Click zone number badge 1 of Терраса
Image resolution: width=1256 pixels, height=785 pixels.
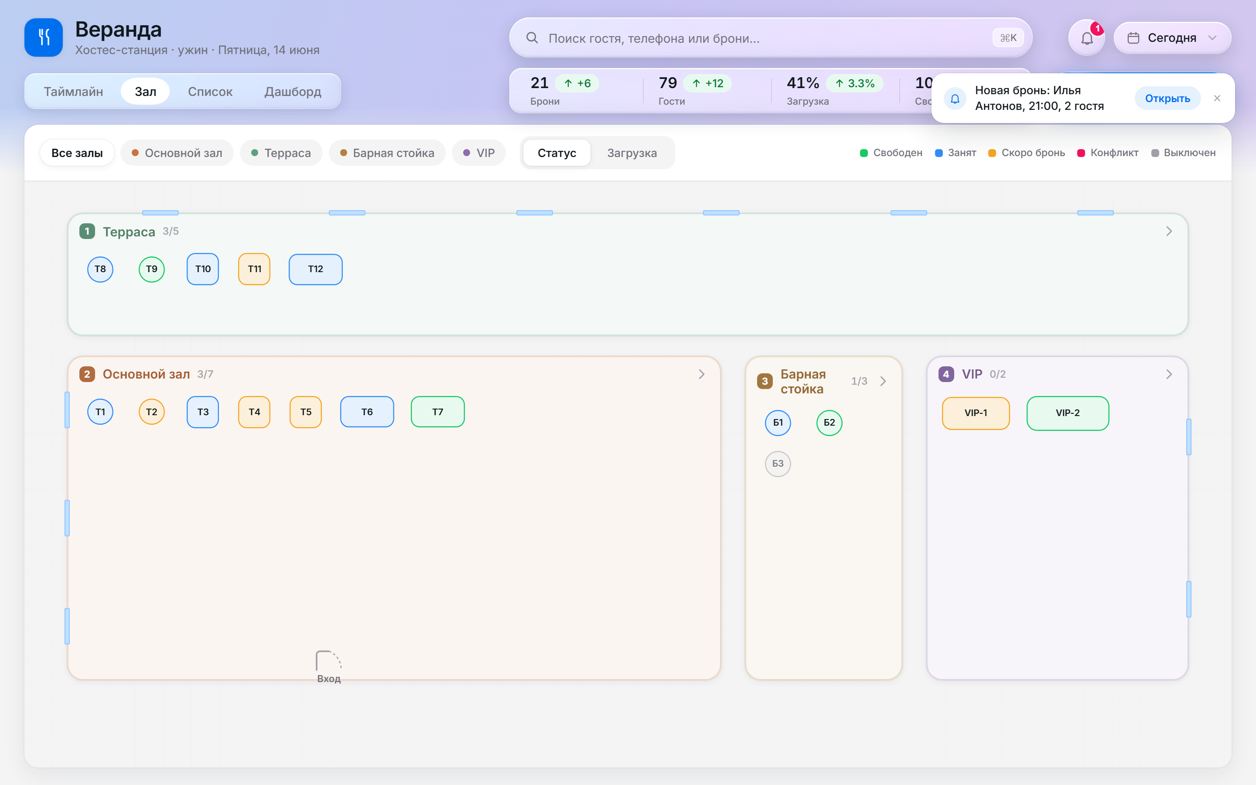click(x=87, y=231)
